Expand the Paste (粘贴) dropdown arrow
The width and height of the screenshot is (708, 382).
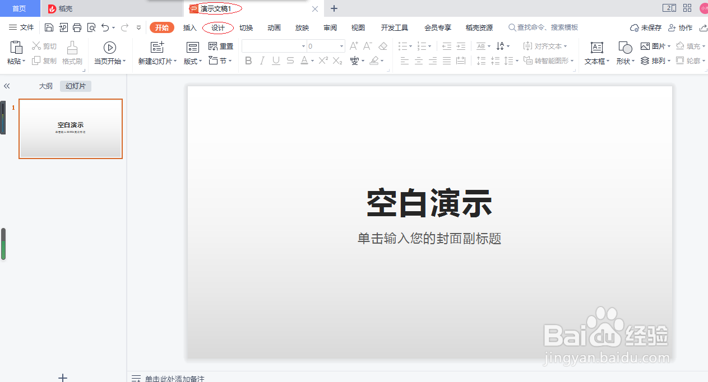(x=24, y=62)
